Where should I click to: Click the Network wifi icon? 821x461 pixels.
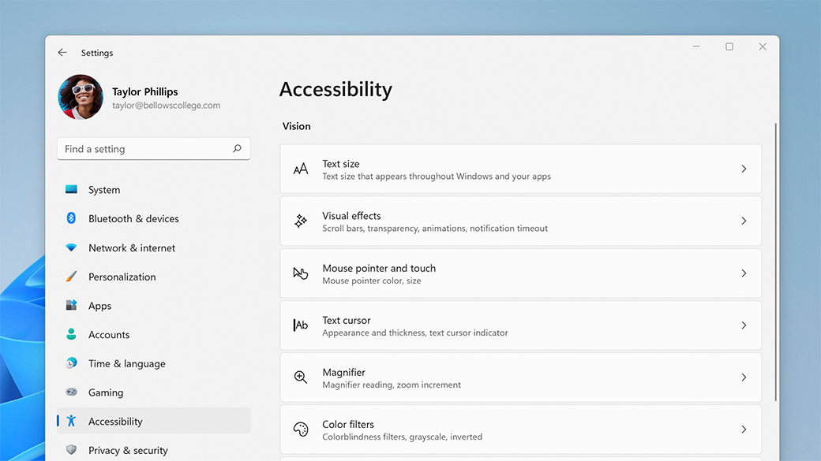pyautogui.click(x=71, y=247)
